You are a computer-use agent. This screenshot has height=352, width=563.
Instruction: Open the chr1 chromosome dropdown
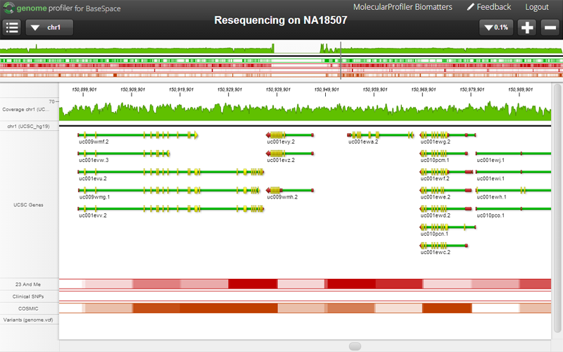click(x=49, y=27)
